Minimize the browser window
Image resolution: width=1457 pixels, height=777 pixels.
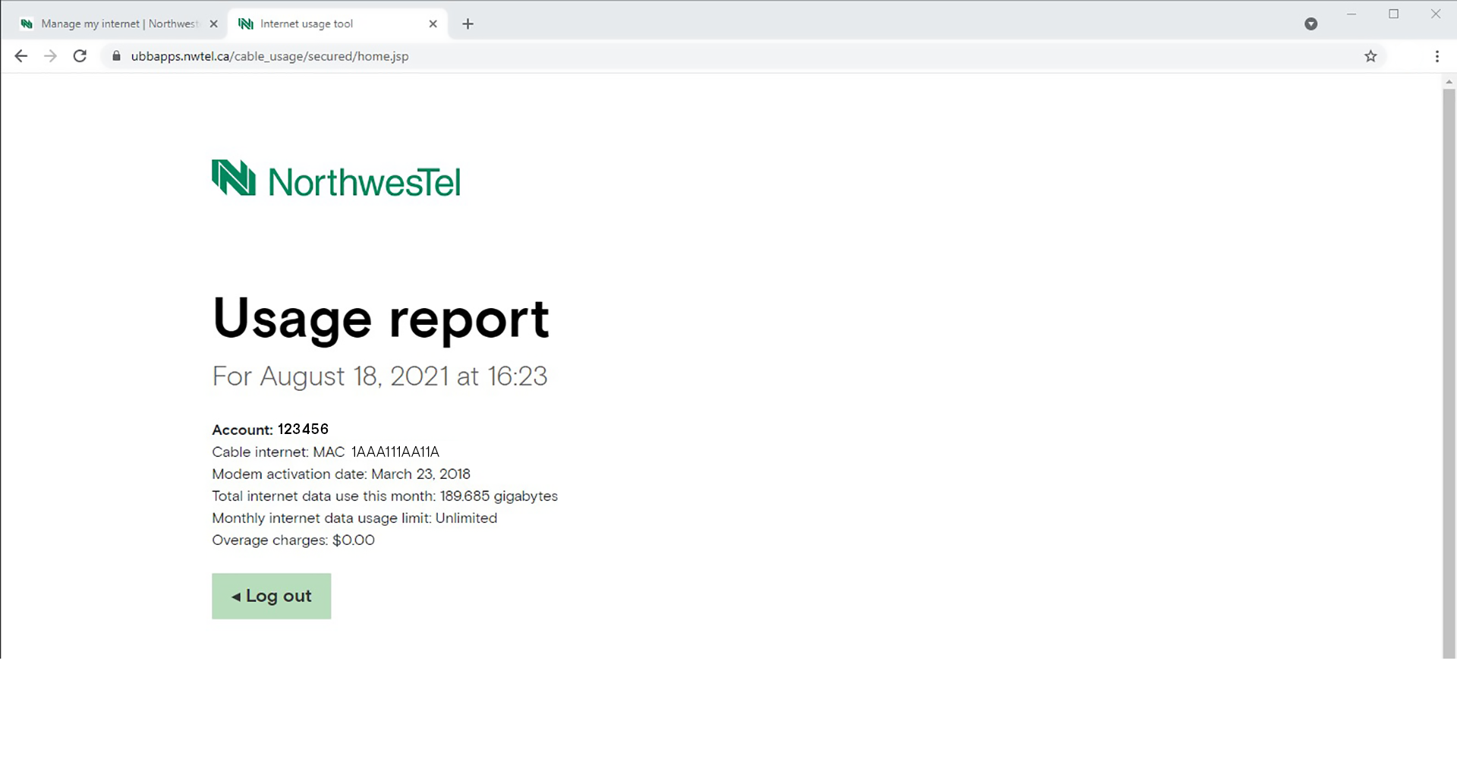click(1352, 14)
